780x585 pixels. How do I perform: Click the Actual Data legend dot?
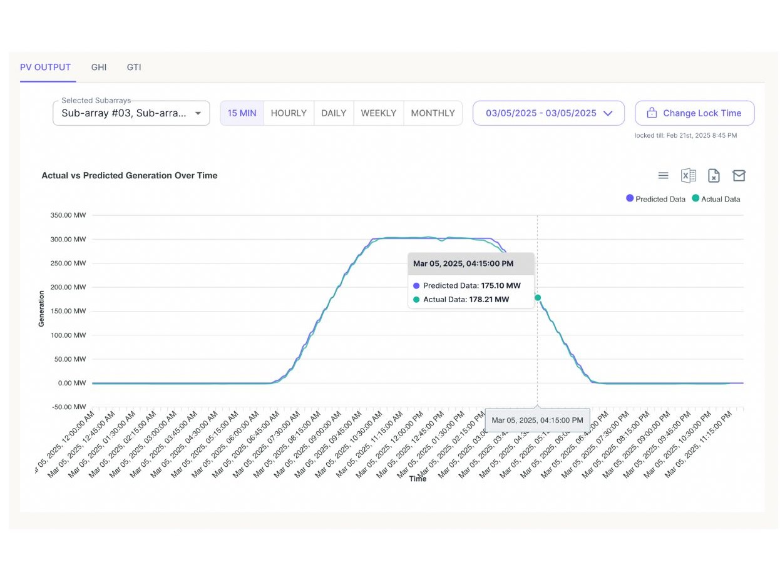[x=695, y=198]
